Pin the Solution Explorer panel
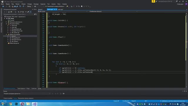Image resolution: width=188 pixels, height=106 pixels. pyautogui.click(x=34, y=9)
